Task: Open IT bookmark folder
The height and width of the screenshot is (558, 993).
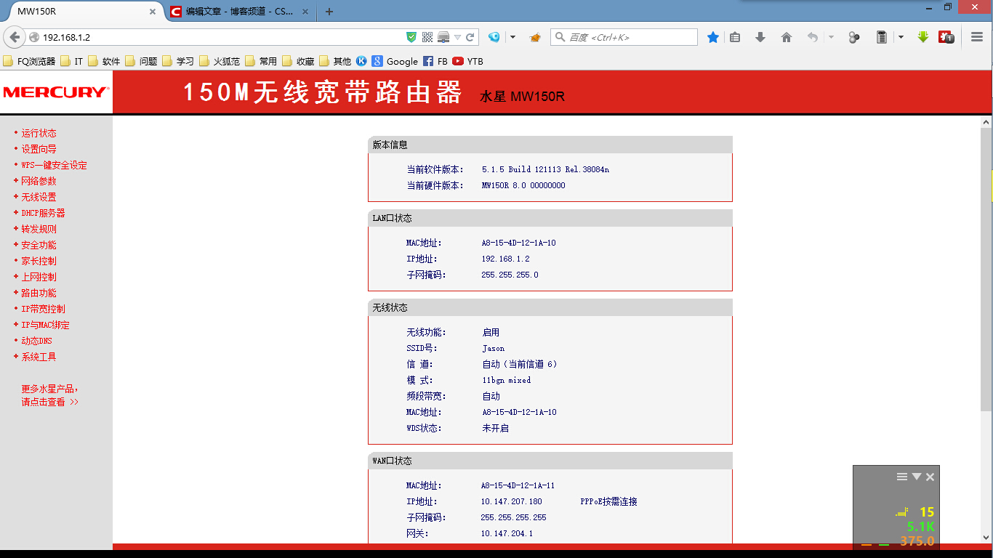Action: pyautogui.click(x=72, y=61)
